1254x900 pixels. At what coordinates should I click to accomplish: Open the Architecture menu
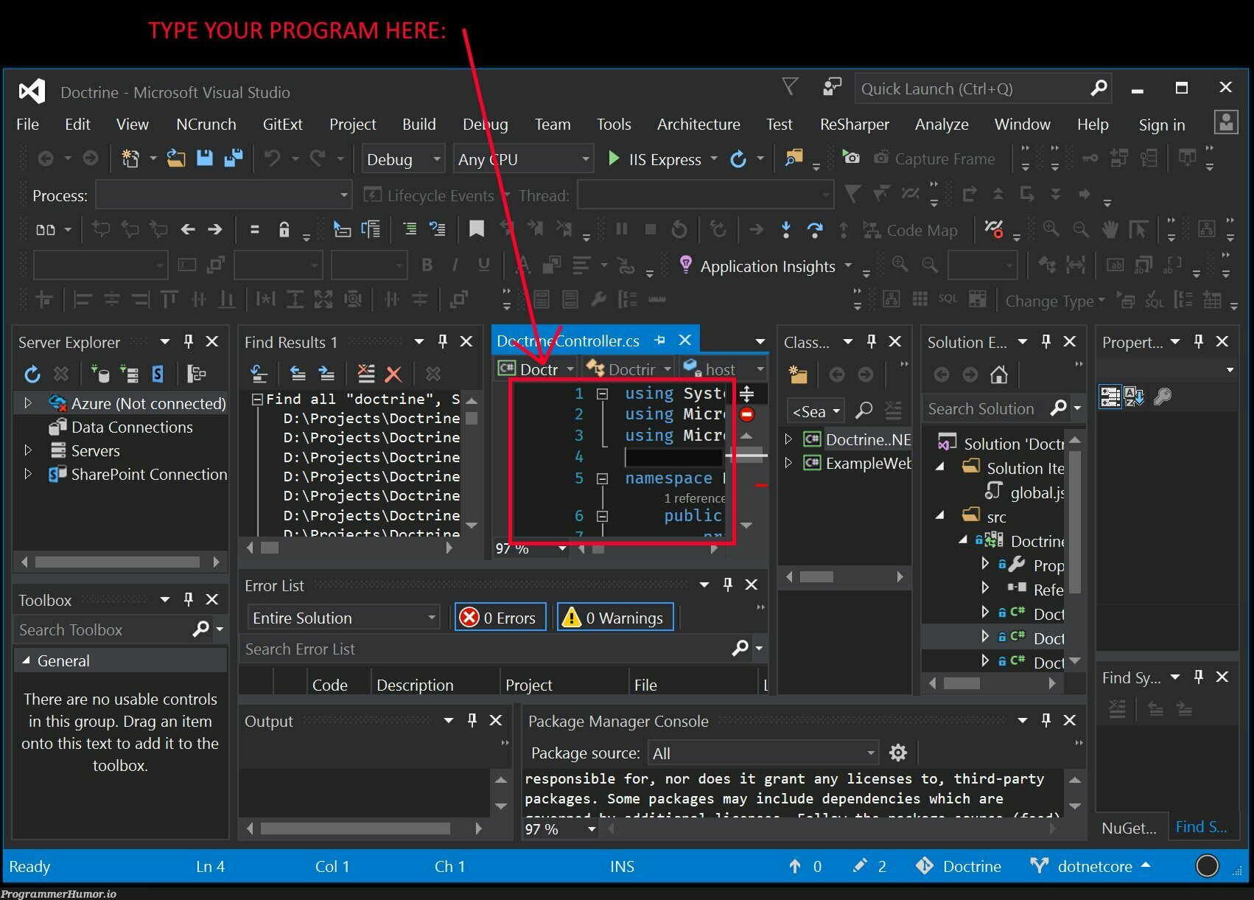698,124
